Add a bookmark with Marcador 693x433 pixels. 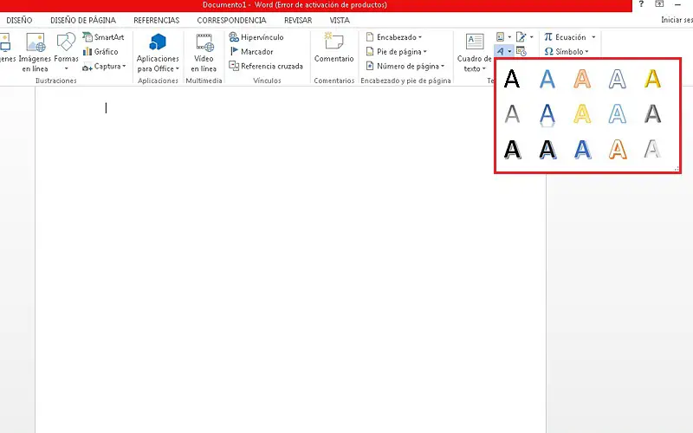[251, 52]
